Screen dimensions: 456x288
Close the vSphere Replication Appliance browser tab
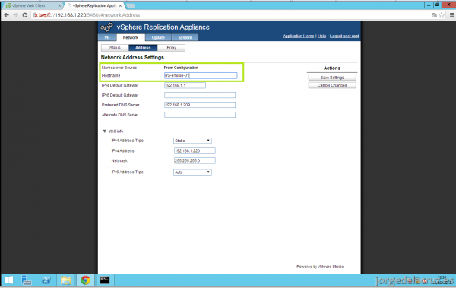tap(120, 5)
